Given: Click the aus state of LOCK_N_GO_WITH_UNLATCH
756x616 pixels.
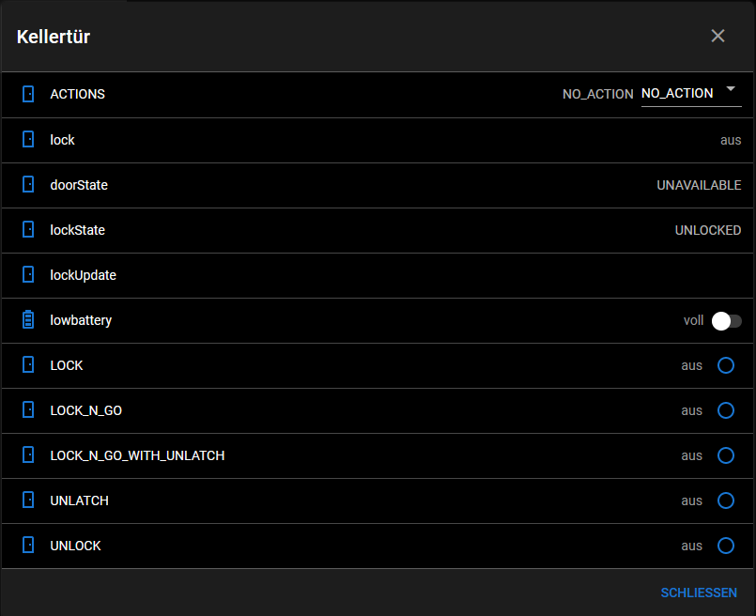Looking at the screenshot, I should pos(692,456).
